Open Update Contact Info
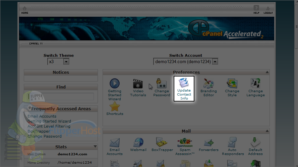The height and width of the screenshot is (167, 298). (184, 89)
